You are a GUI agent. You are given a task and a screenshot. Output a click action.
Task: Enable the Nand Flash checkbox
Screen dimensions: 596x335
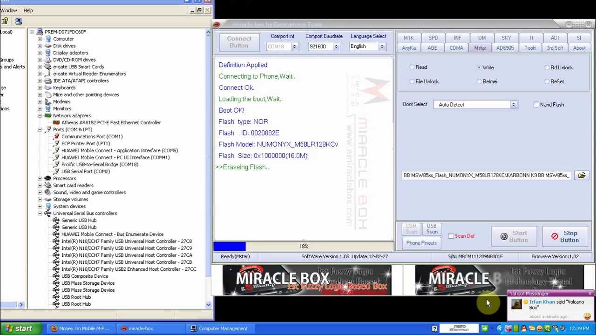click(x=536, y=105)
